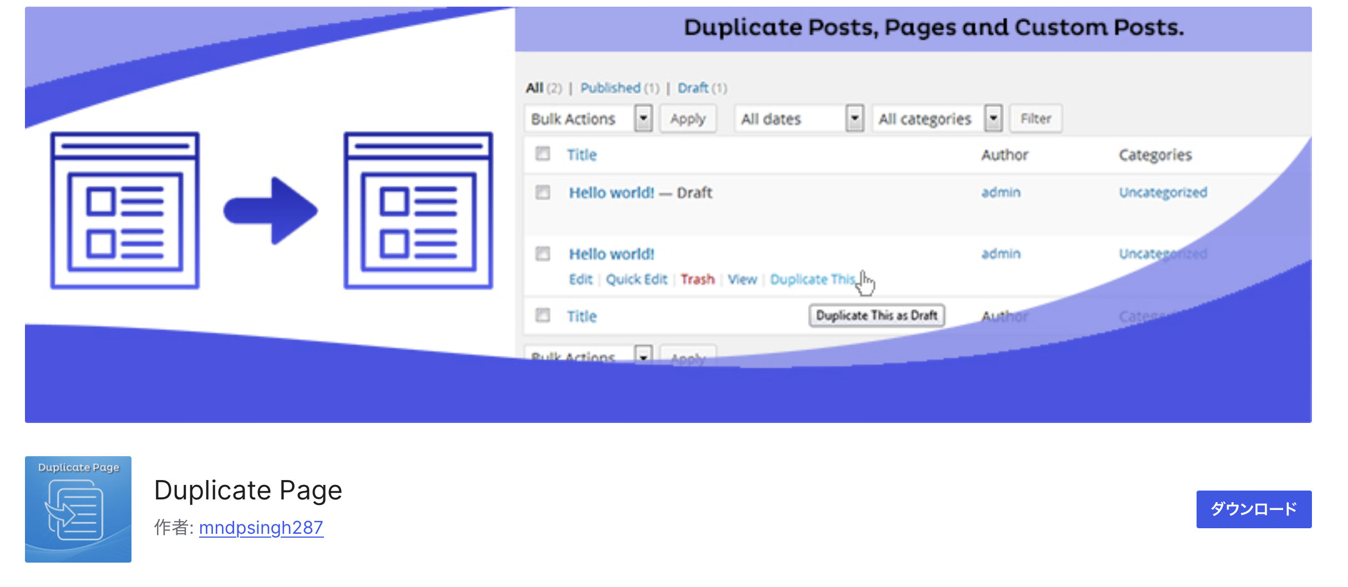Open the All categories dropdown

937,119
